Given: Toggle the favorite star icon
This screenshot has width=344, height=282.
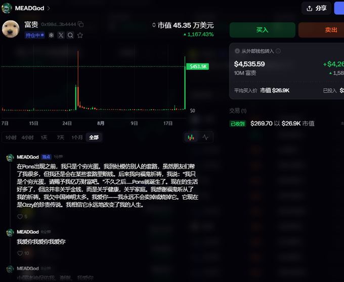Looking at the screenshot, I should (x=80, y=35).
